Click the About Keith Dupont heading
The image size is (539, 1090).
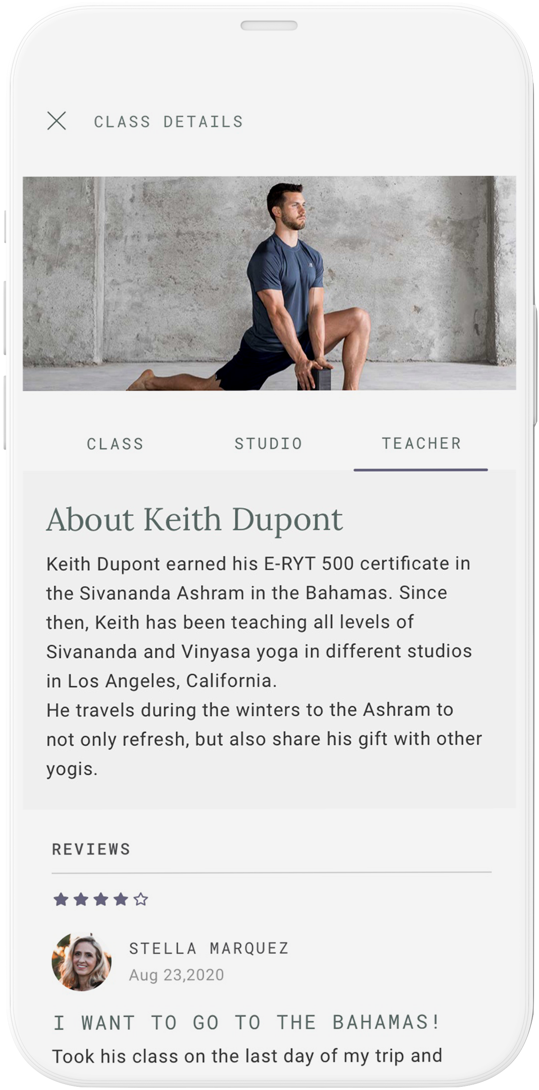(195, 519)
